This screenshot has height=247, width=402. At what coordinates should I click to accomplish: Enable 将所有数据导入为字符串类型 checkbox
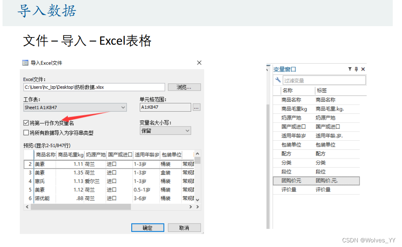tap(26, 133)
